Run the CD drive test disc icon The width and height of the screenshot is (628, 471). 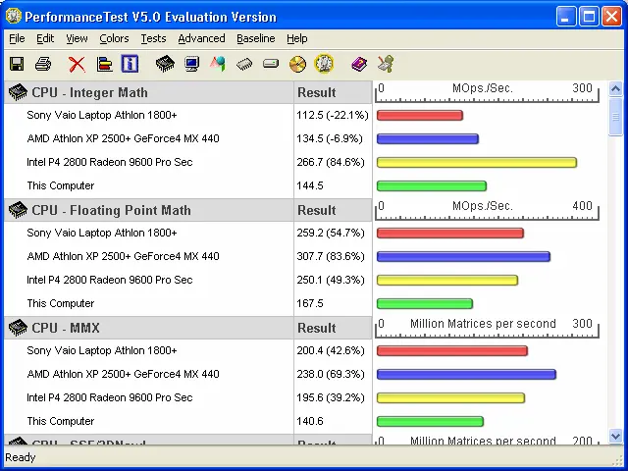297,64
